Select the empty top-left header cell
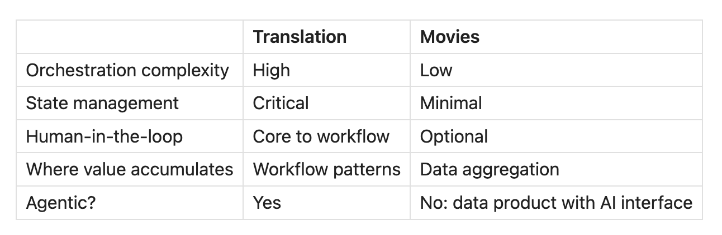722x235 pixels. [130, 37]
